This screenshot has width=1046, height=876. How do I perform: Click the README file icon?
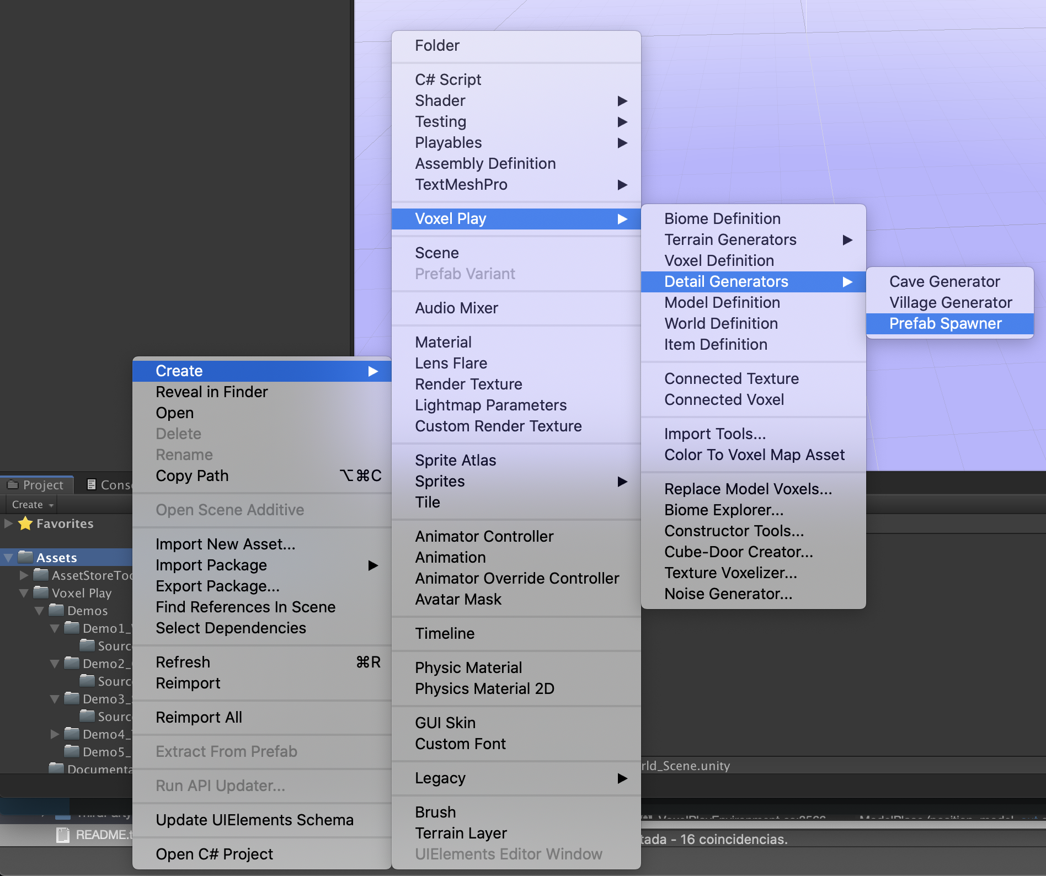(x=63, y=835)
